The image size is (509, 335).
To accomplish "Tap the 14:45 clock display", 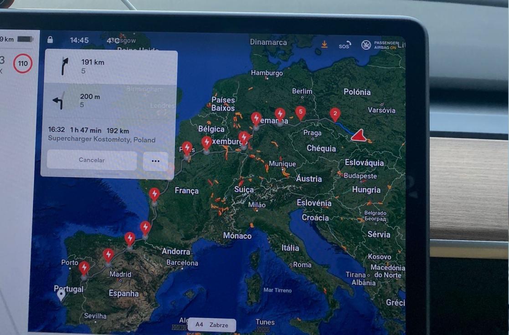I will click(79, 41).
